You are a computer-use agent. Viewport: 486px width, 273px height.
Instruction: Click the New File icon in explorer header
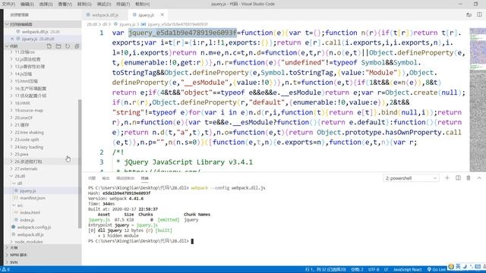[49, 46]
